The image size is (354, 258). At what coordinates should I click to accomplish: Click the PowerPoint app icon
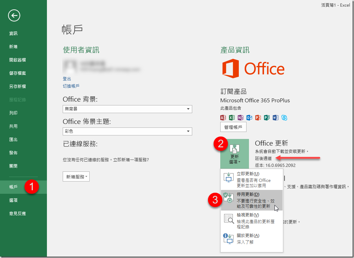tap(258, 118)
